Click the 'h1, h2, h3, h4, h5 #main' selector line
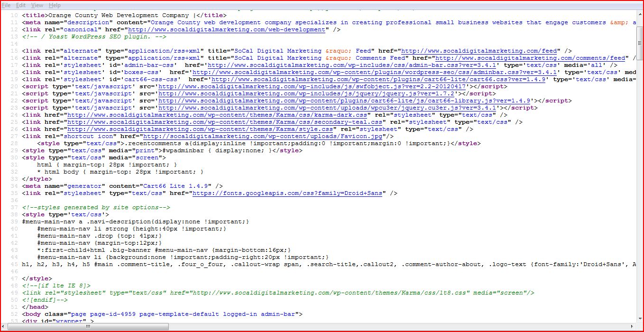Viewport: 644px width, 332px height. coord(328,264)
